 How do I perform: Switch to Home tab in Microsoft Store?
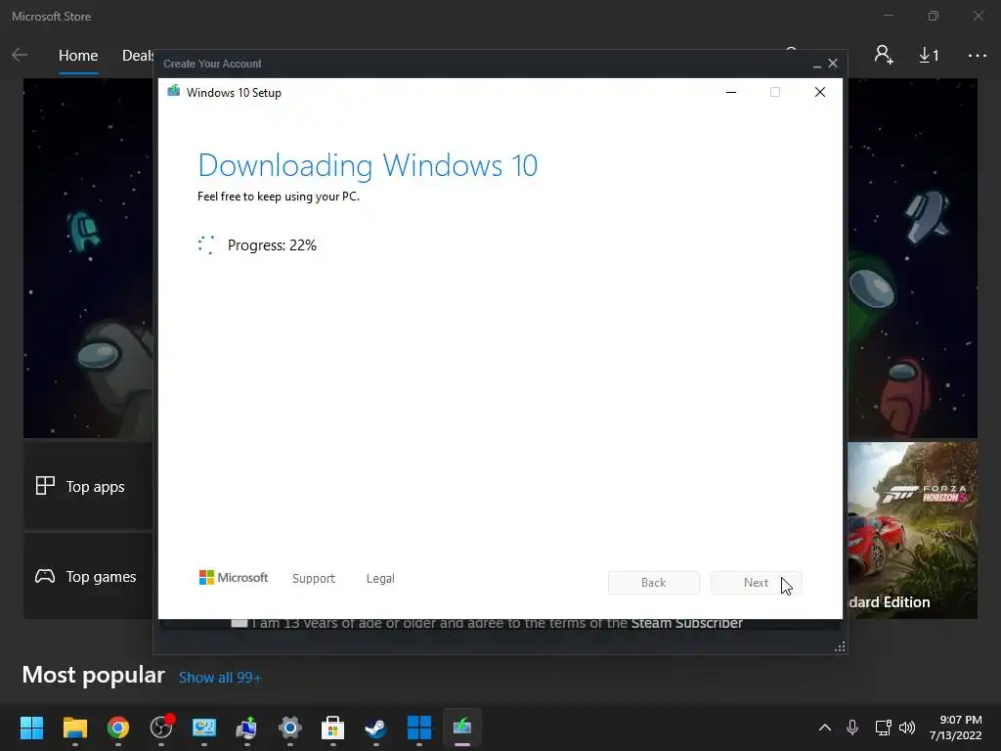pos(78,56)
